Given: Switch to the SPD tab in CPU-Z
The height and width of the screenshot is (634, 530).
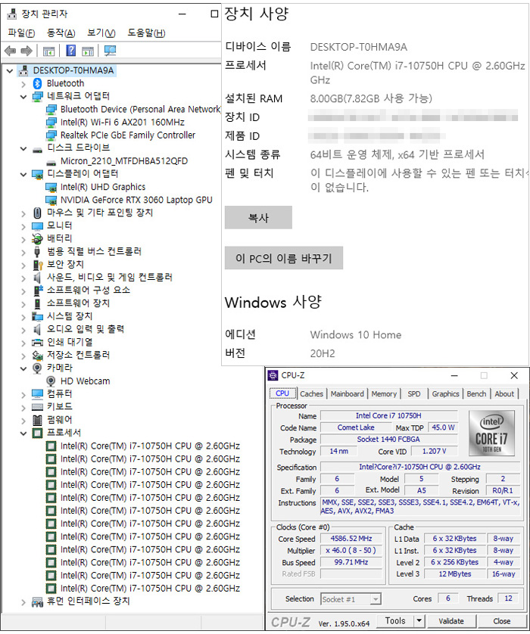Looking at the screenshot, I should coord(414,393).
